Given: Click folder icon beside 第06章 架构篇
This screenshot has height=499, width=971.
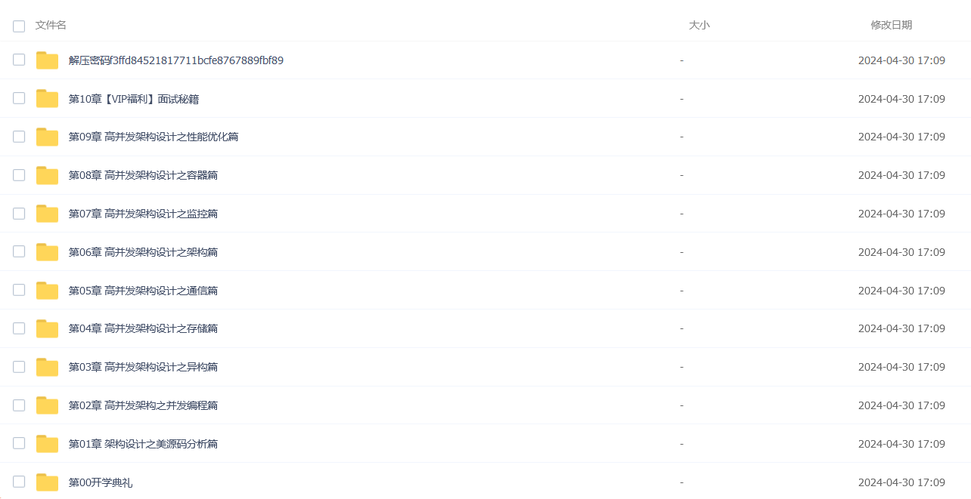Looking at the screenshot, I should click(47, 252).
